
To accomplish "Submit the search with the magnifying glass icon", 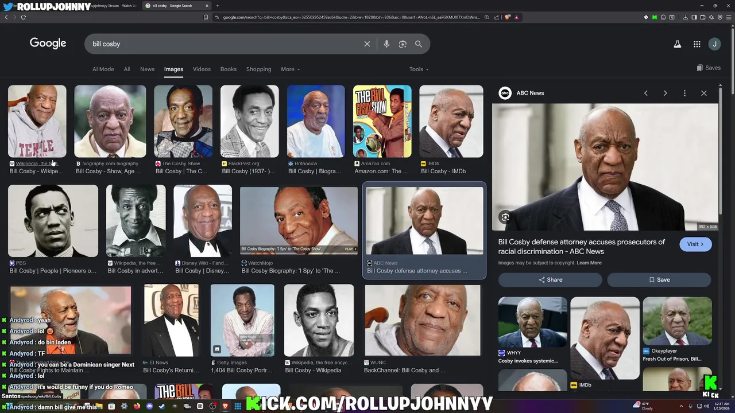I will pos(419,44).
